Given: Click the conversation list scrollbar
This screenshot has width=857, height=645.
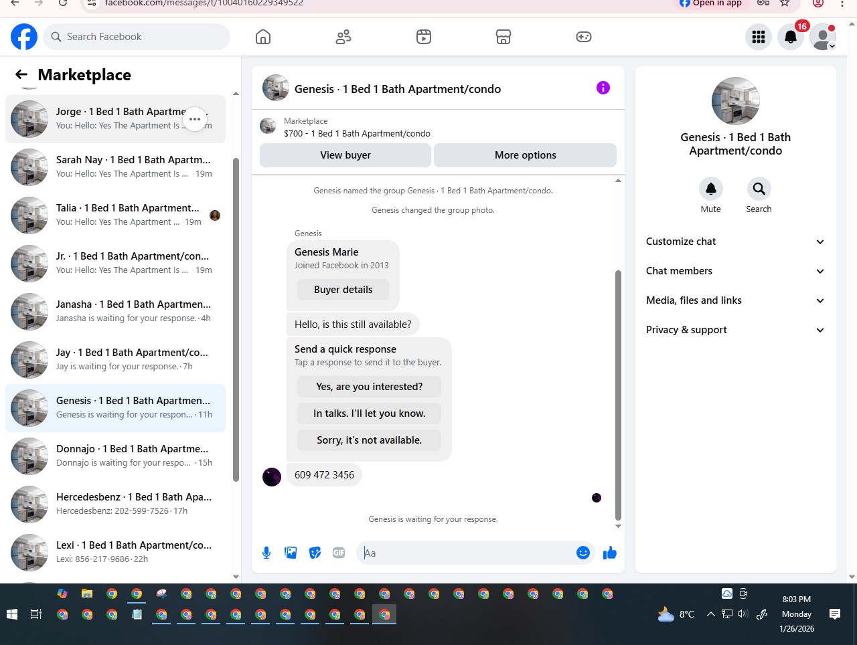Looking at the screenshot, I should [x=236, y=320].
